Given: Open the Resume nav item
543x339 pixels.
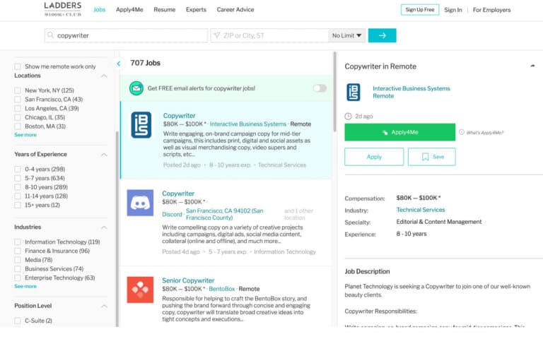Looking at the screenshot, I should click(x=165, y=10).
